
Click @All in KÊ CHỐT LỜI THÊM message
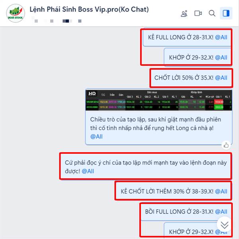(x=221, y=192)
